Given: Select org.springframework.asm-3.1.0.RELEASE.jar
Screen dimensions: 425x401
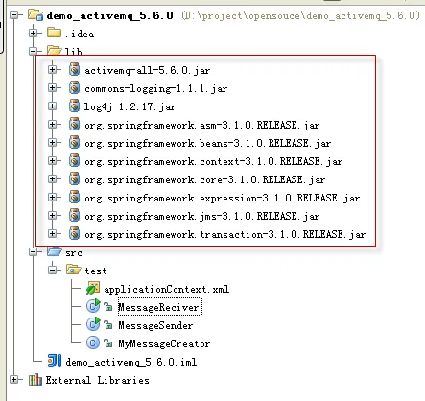Looking at the screenshot, I should point(201,125).
